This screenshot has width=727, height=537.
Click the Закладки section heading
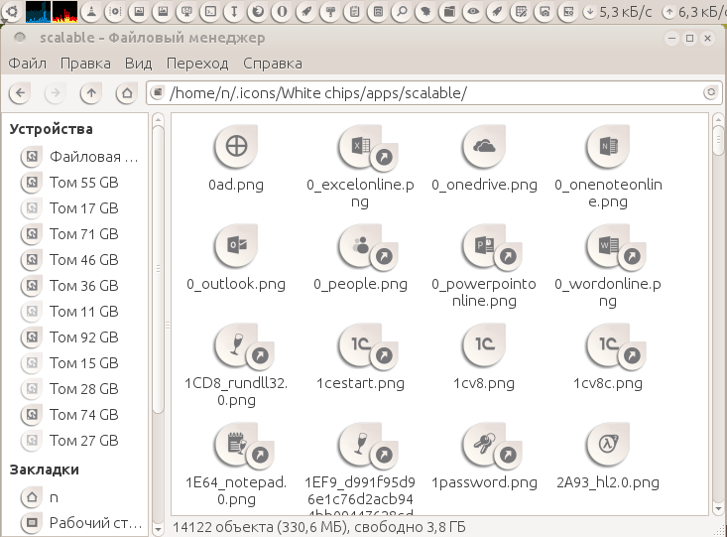coord(44,470)
